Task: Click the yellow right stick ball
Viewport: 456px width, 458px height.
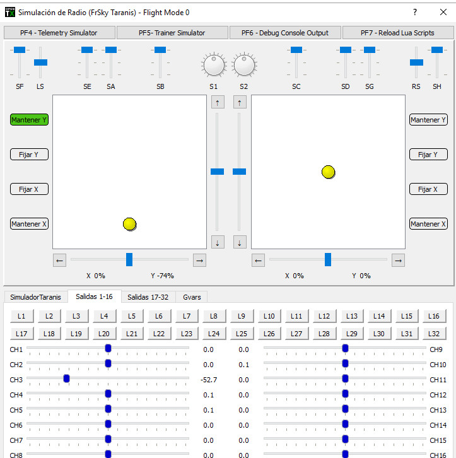Action: (328, 172)
